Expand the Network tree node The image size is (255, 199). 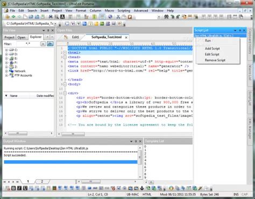click(x=6, y=71)
